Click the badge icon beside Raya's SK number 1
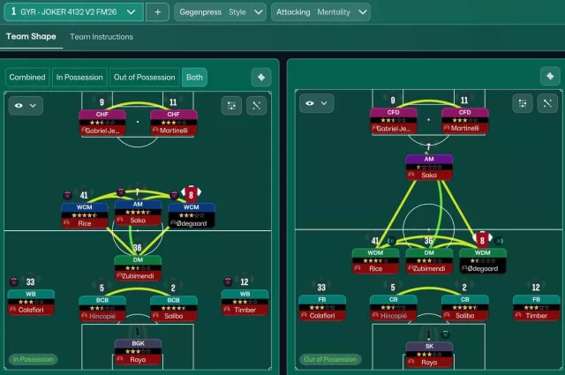The image size is (565, 375). pyautogui.click(x=445, y=334)
